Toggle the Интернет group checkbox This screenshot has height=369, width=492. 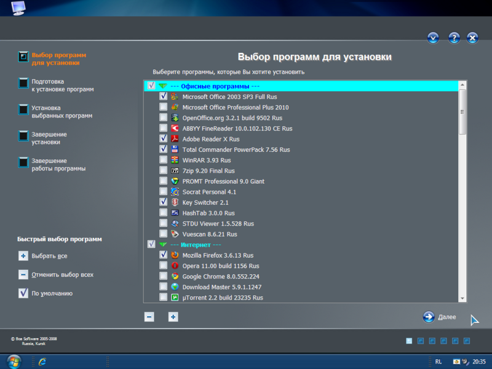click(151, 244)
